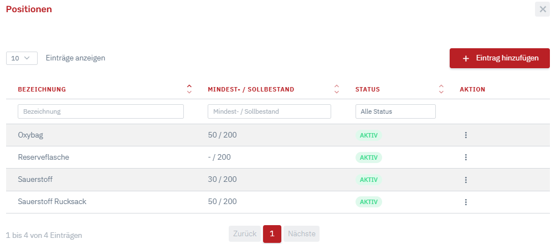Click the AKTIV badge in the Sauerstoff row
This screenshot has height=244, width=556.
click(x=368, y=180)
